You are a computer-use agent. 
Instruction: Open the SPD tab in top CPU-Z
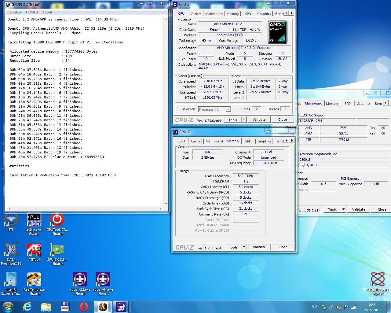click(248, 14)
